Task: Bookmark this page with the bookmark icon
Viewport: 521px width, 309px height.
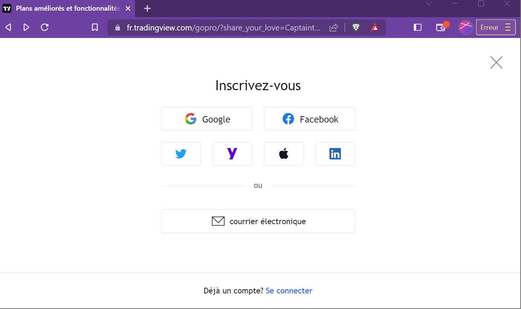Action: [95, 27]
